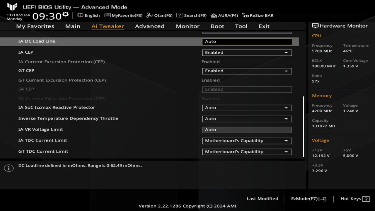Click the 131072 MB capacity value
This screenshot has height=211, width=375.
323,126
